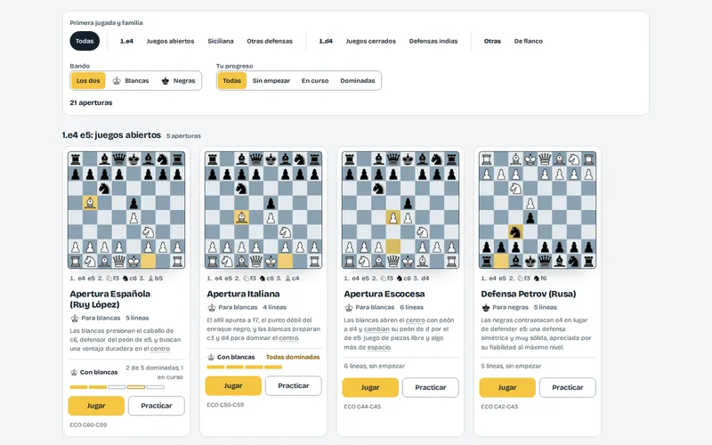This screenshot has height=445, width=712.
Task: Click the white f3 knight on Española board
Action: point(148,232)
